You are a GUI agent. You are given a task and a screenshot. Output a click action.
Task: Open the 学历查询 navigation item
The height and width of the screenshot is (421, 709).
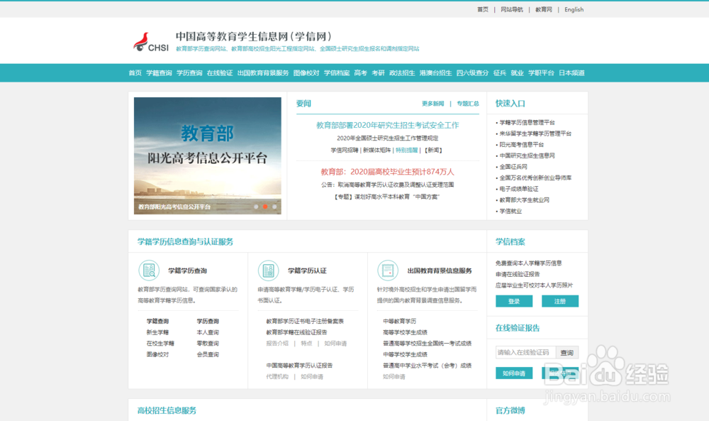pyautogui.click(x=189, y=73)
